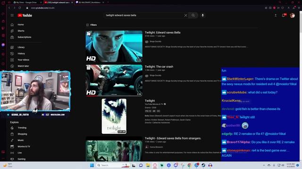Switch to the VALORANT_NorthAmer browser tab
The height and width of the screenshot is (169, 302).
pos(90,2)
